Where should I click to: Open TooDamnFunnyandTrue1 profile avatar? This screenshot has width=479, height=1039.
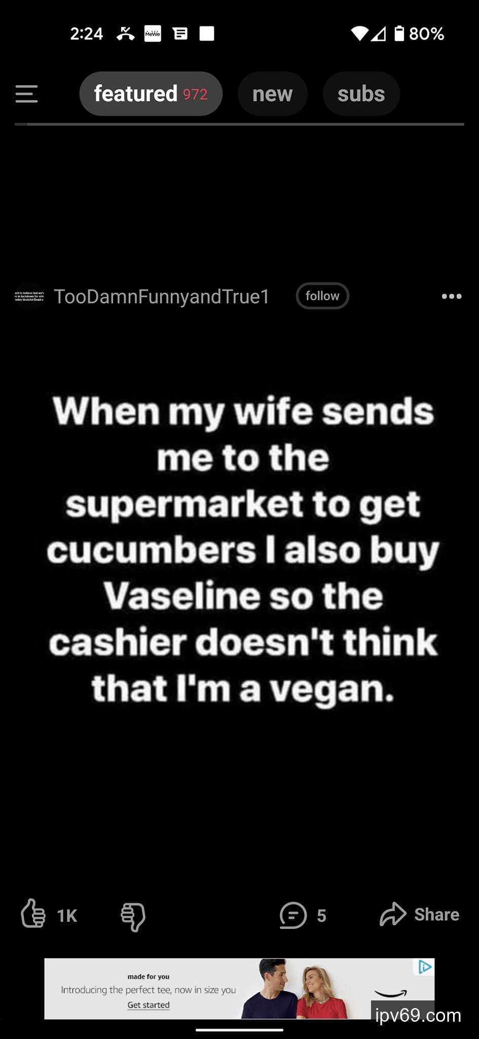(29, 296)
